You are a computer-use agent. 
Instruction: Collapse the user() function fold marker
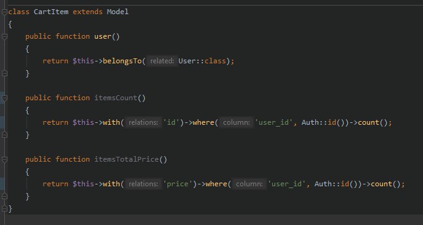point(4,36)
